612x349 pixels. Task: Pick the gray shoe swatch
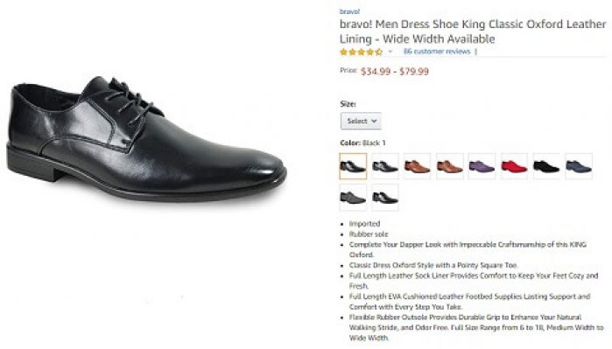(353, 198)
